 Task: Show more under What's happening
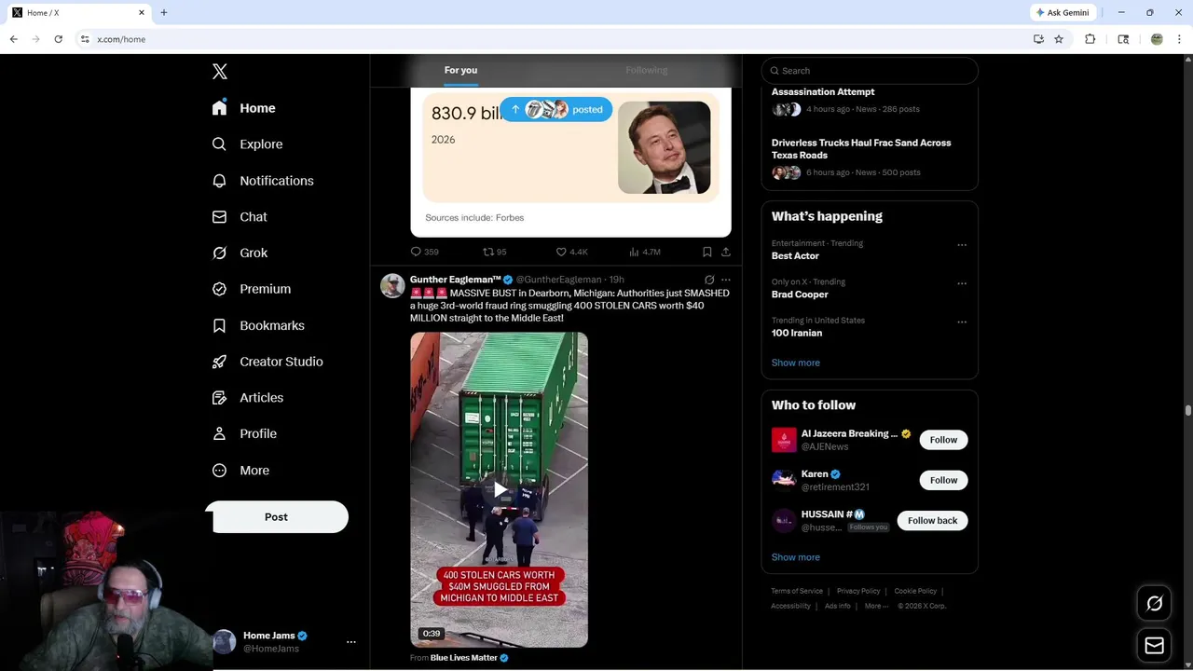[x=796, y=363]
